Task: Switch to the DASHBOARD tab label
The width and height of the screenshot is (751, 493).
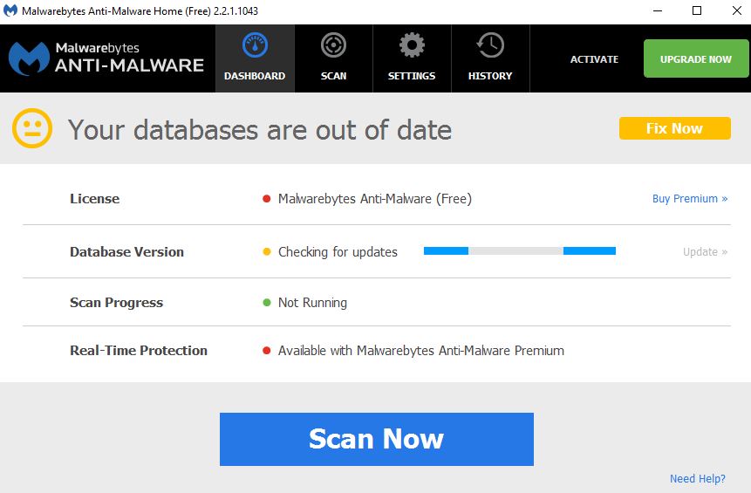Action: point(255,76)
